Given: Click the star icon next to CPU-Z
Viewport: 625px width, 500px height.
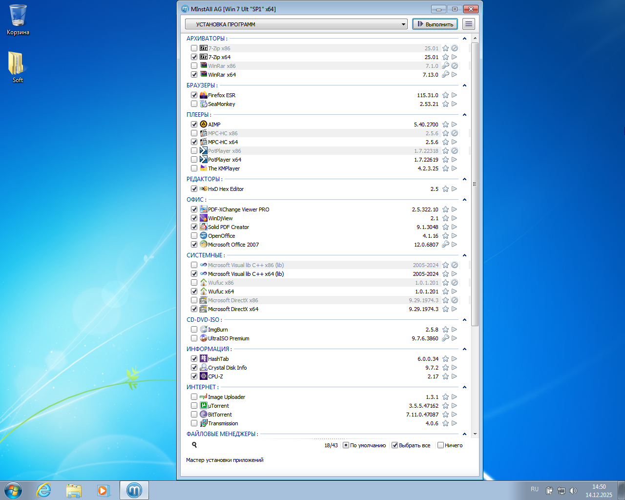Looking at the screenshot, I should [445, 376].
